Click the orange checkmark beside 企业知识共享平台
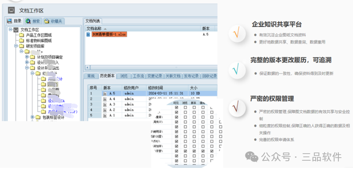Image resolution: width=353 pixels, height=171 pixels. click(236, 33)
